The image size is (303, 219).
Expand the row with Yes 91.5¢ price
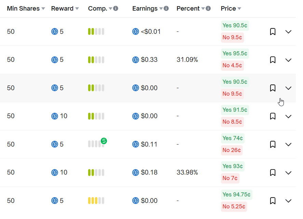click(288, 116)
